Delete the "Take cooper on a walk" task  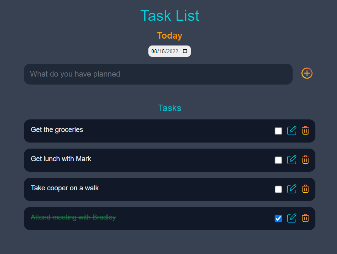306,189
